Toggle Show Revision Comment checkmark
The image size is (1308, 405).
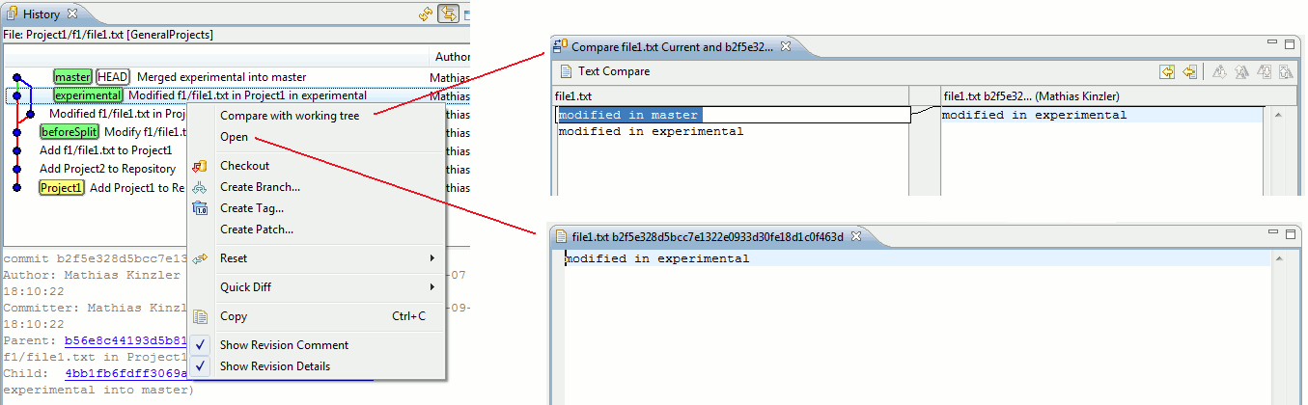200,345
